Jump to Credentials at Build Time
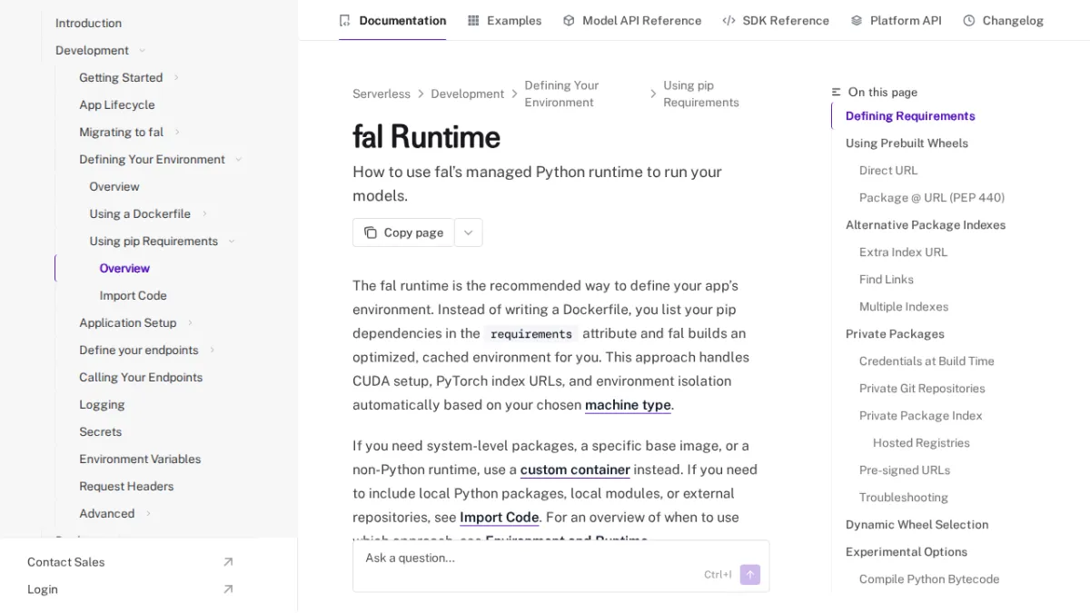This screenshot has height=613, width=1090. click(926, 361)
